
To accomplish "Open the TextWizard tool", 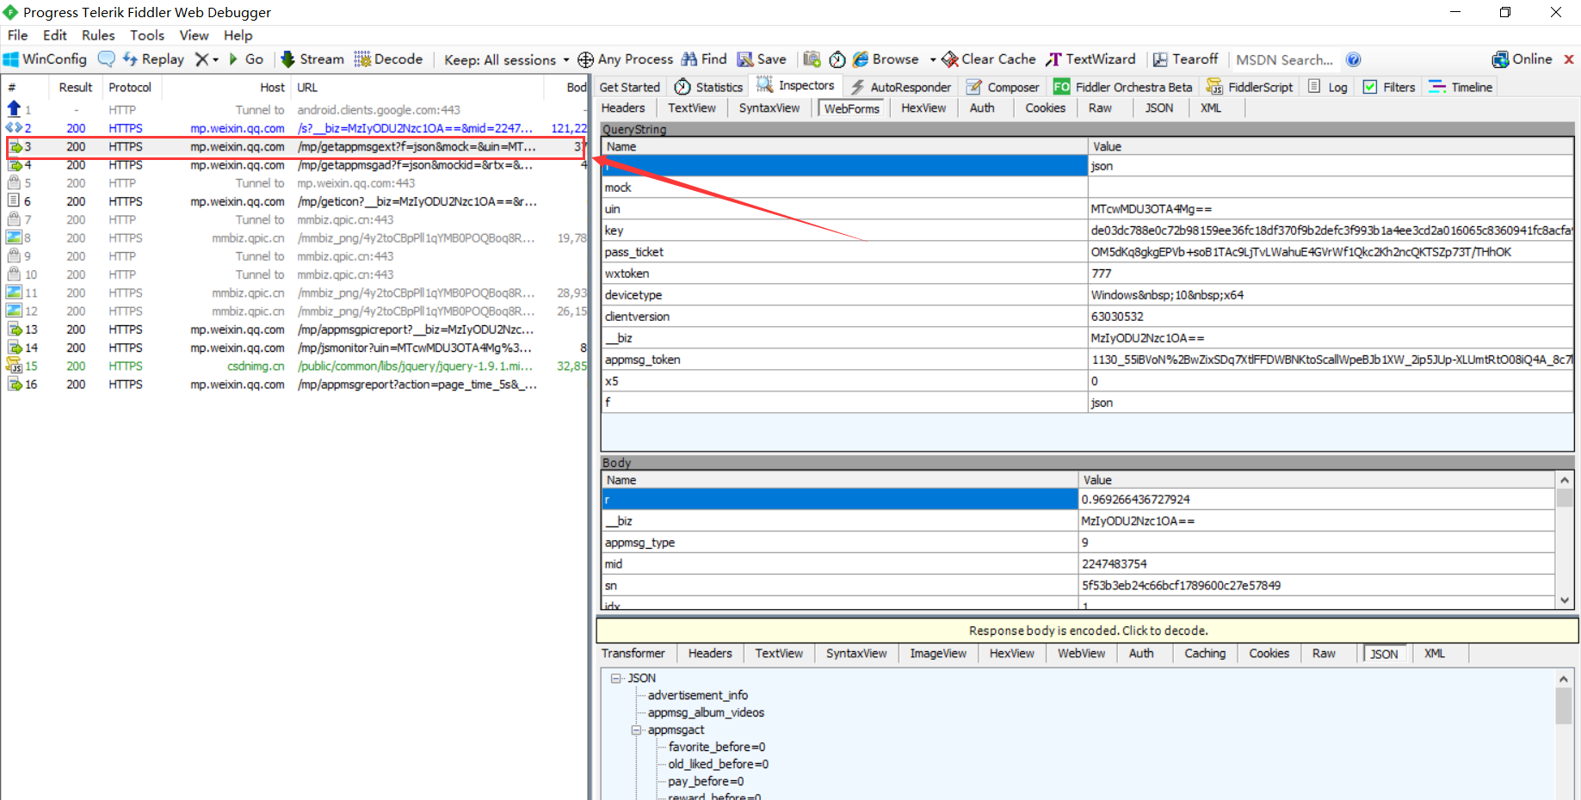I will [1090, 59].
